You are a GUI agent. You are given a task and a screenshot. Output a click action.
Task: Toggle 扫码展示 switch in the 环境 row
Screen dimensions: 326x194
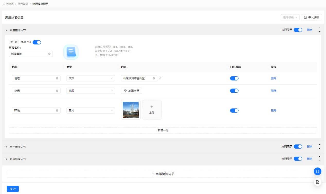tap(234, 111)
